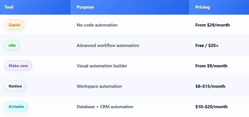Click 'Advanced workflow automation' text
This screenshot has width=249, height=117.
[108, 45]
